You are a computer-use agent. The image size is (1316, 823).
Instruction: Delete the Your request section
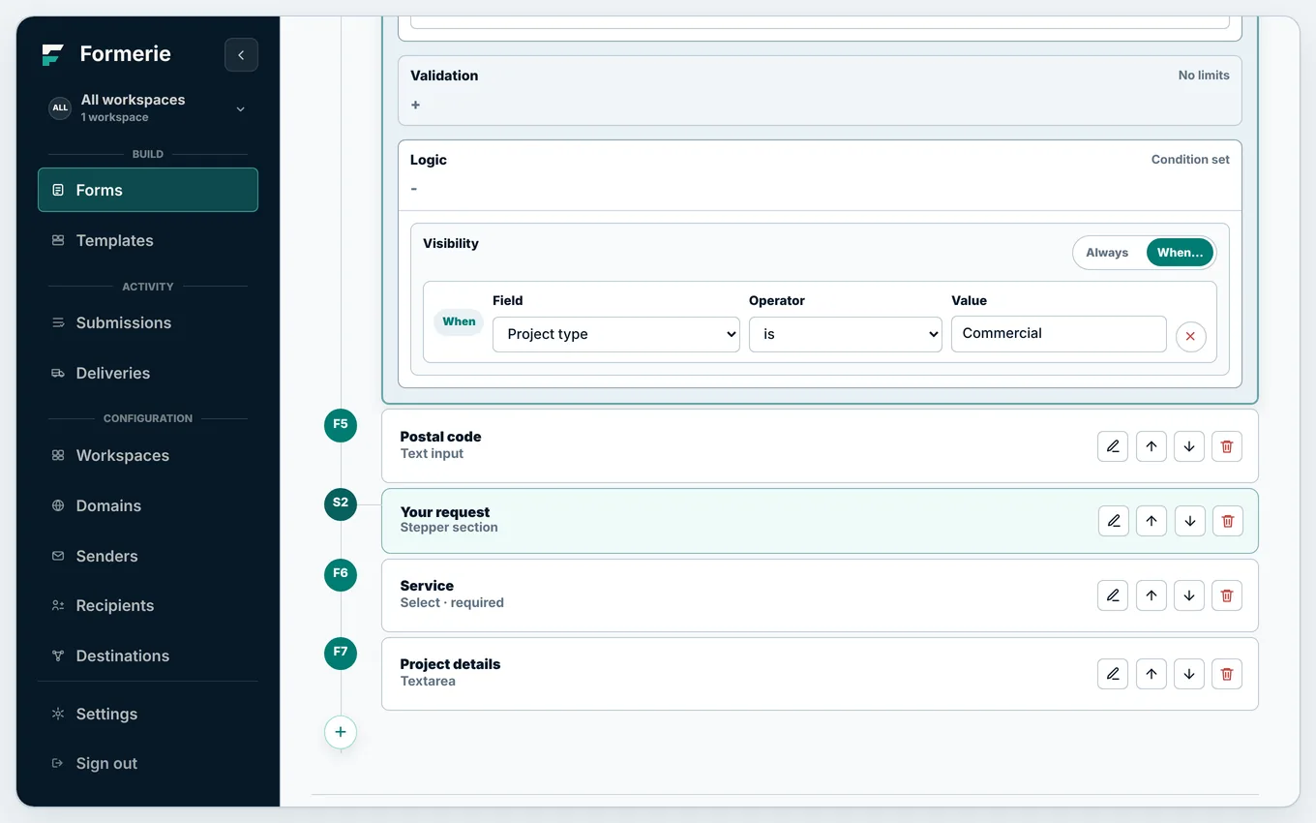click(1228, 521)
